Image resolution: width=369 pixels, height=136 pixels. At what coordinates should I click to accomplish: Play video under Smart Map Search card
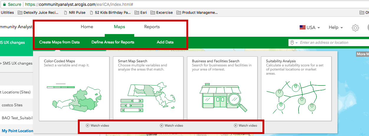pos(172,125)
